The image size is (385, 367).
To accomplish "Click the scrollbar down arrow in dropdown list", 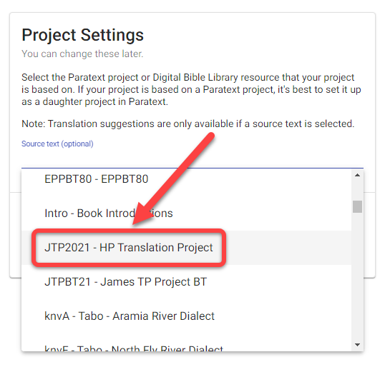I will pos(357,345).
